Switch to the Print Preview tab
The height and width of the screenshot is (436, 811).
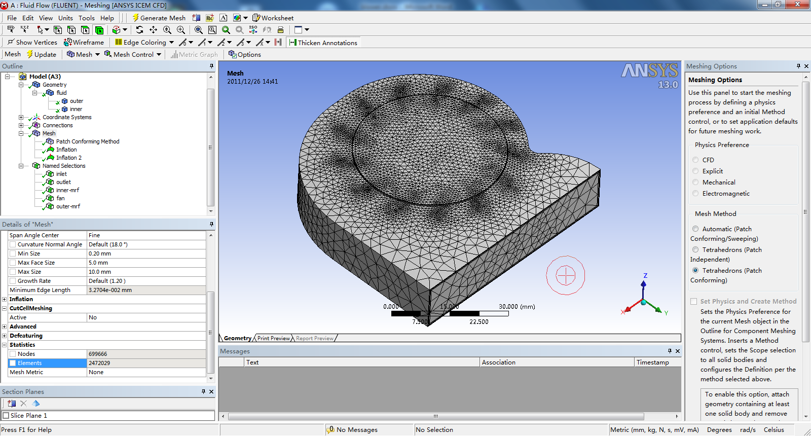pyautogui.click(x=273, y=338)
